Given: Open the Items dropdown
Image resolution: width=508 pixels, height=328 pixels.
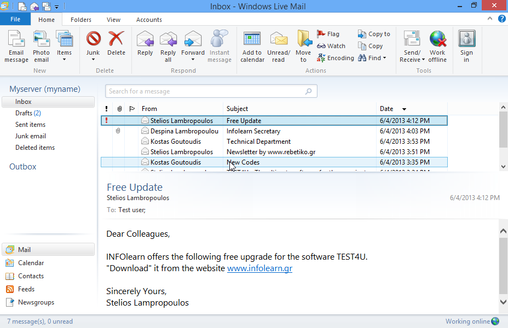Looking at the screenshot, I should [x=64, y=46].
